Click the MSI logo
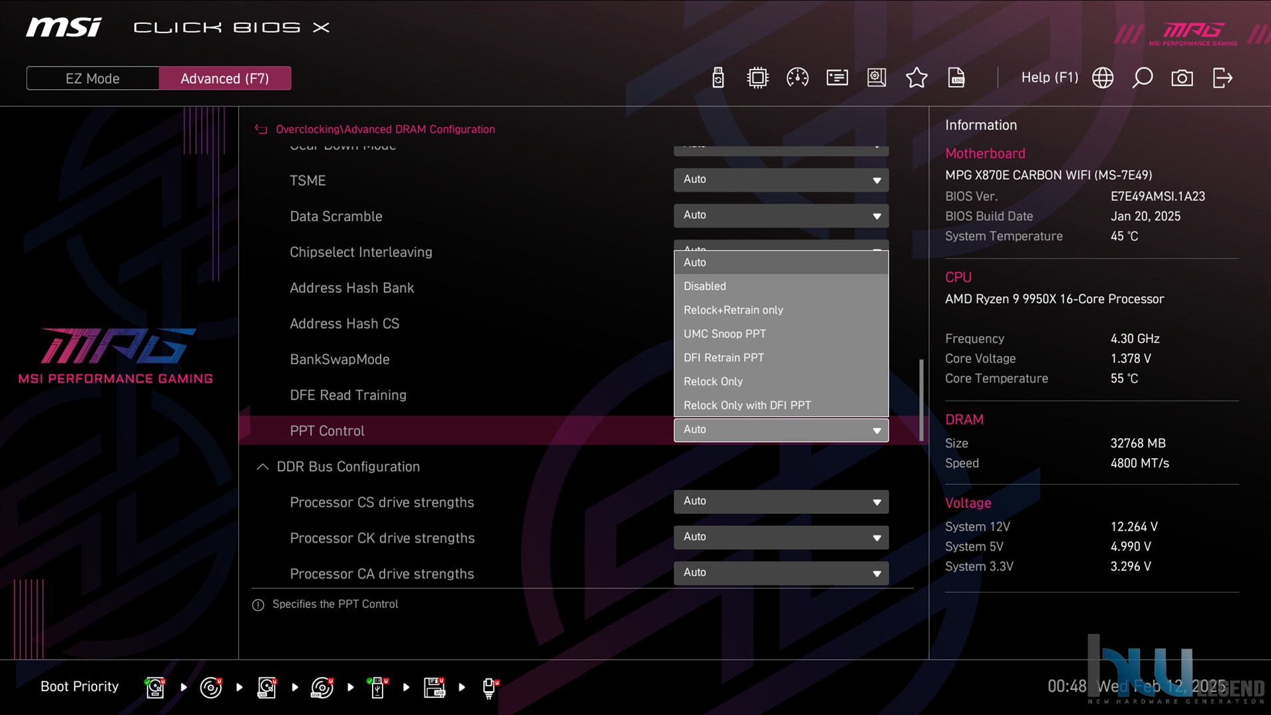1271x715 pixels. 64,27
